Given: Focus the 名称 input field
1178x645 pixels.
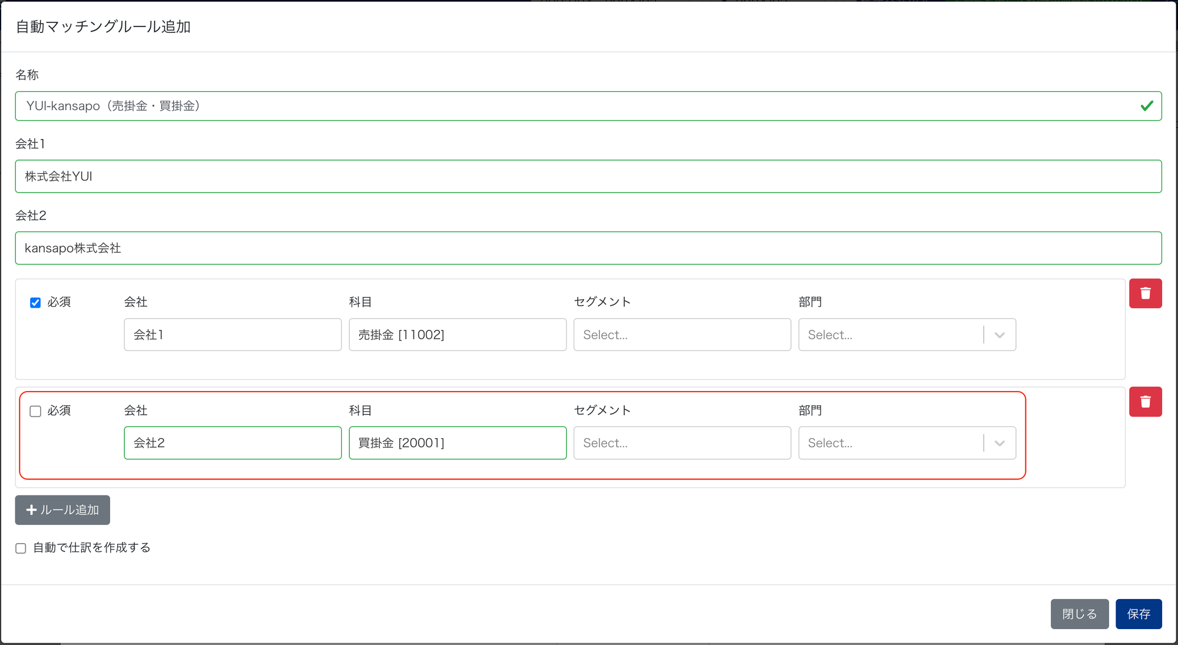Looking at the screenshot, I should point(588,106).
